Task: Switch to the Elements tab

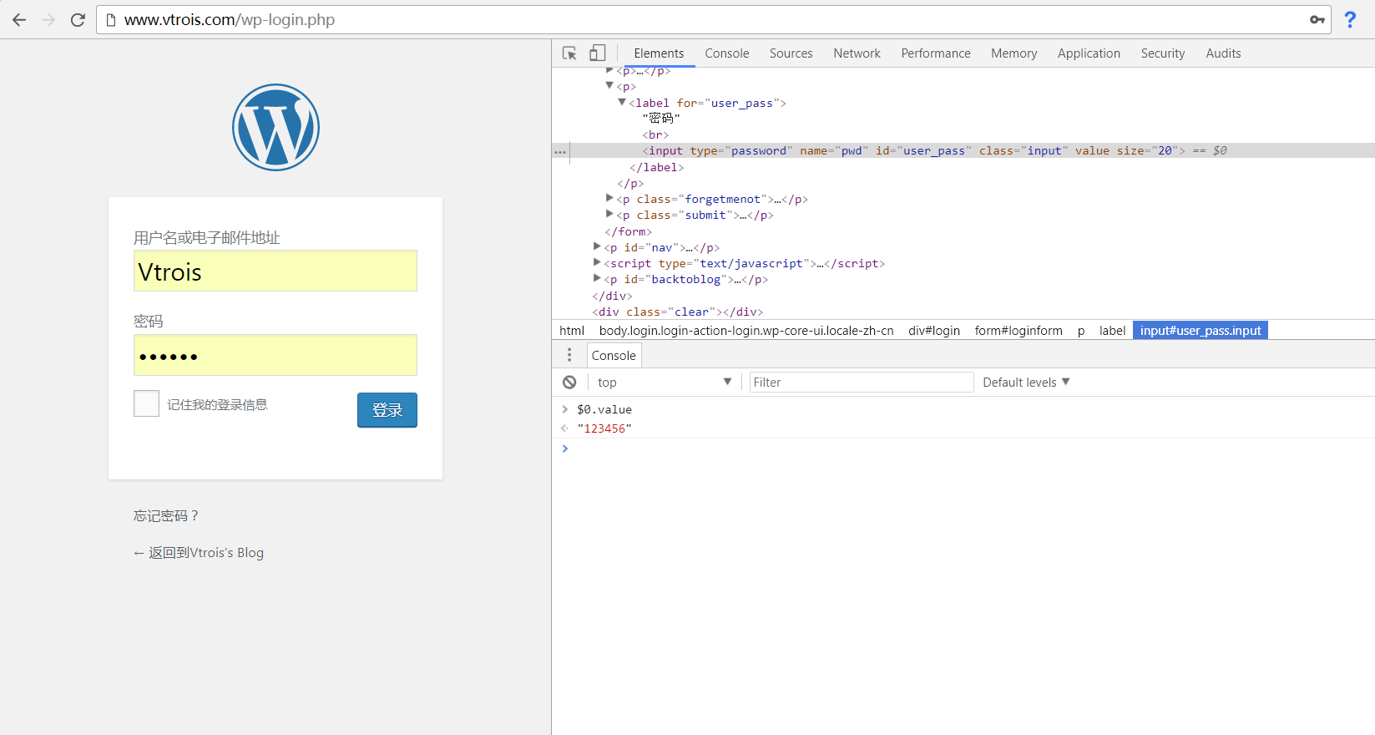Action: [659, 53]
